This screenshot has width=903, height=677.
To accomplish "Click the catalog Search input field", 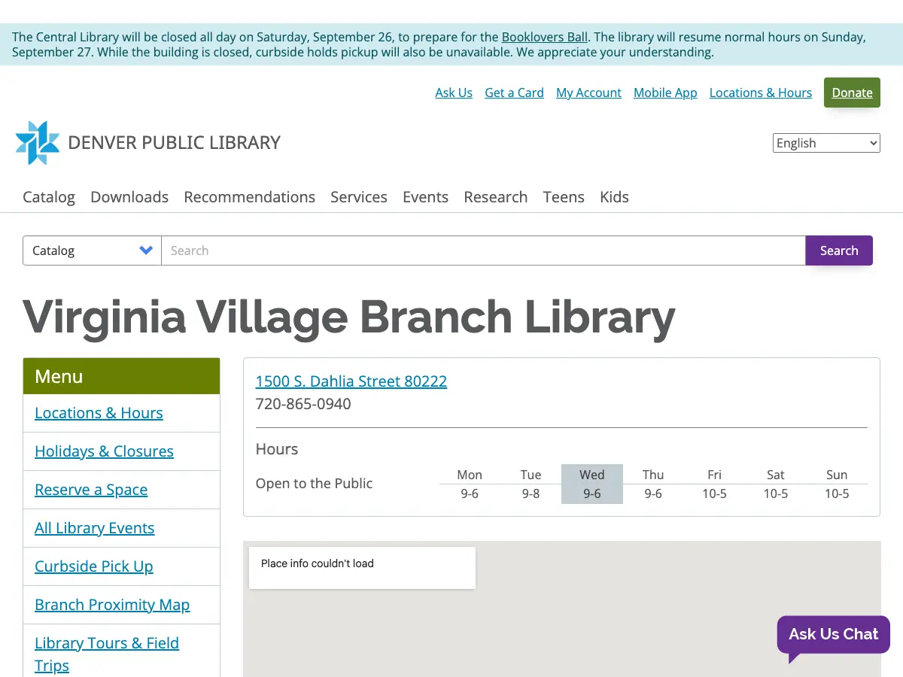I will 483,250.
